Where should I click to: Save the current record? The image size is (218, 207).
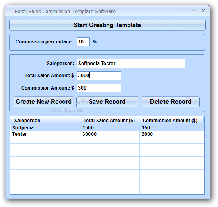pyautogui.click(x=107, y=102)
